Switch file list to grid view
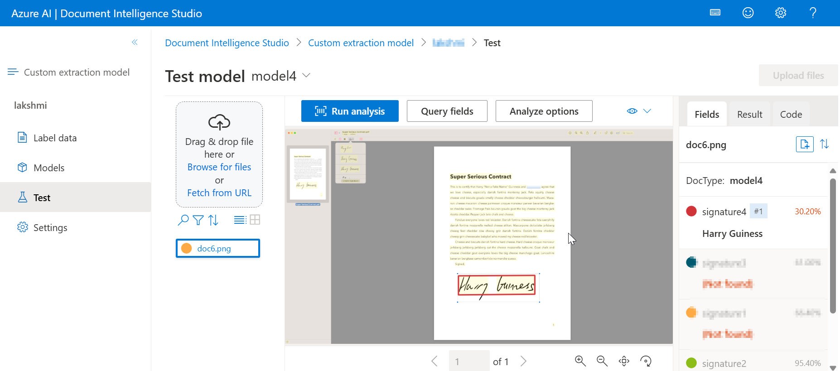Viewport: 840px width, 371px height. click(x=255, y=220)
